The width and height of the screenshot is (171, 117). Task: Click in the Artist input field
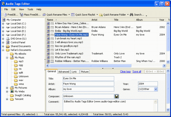(89, 84)
